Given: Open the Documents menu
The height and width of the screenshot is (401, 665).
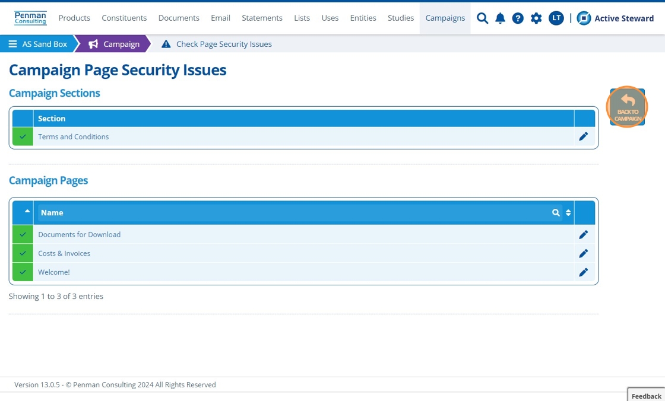Looking at the screenshot, I should tap(179, 18).
